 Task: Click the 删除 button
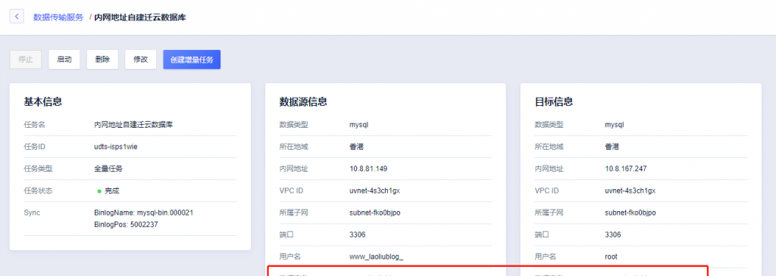pos(102,59)
